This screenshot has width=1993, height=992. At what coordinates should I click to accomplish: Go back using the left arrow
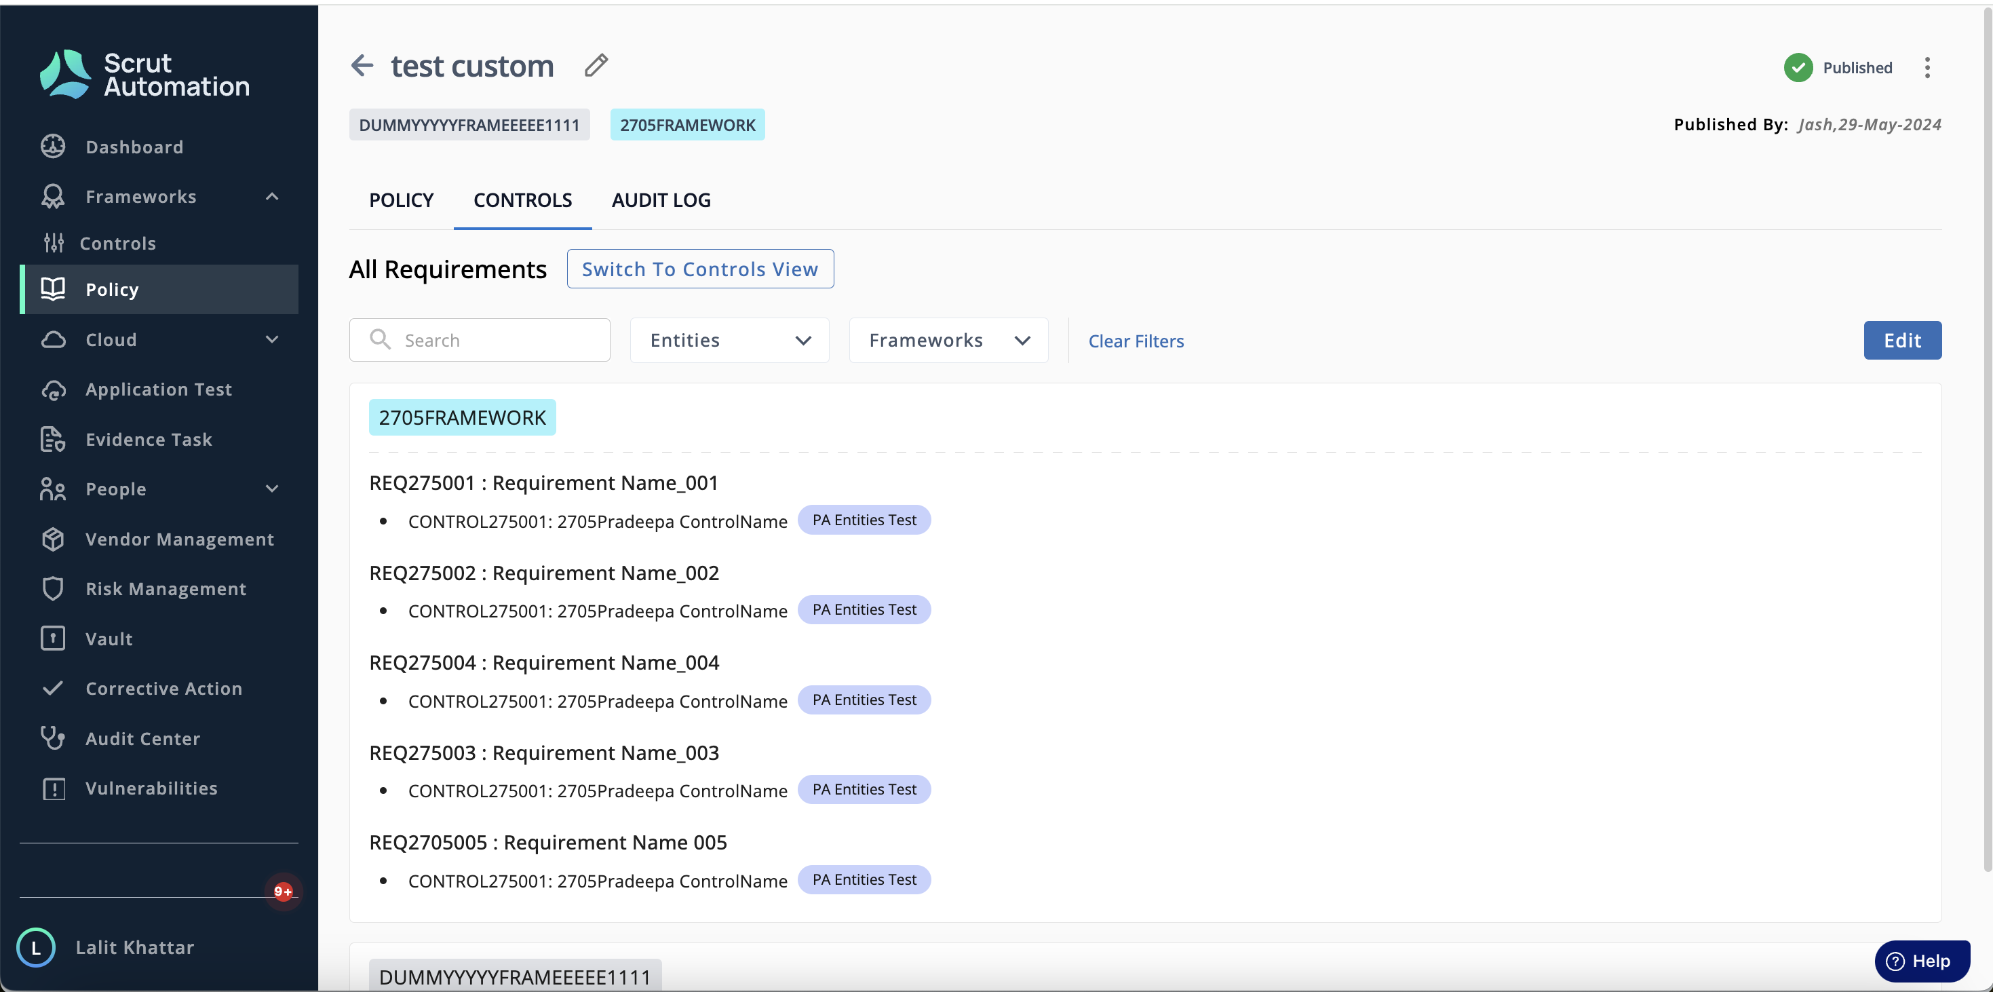click(362, 66)
